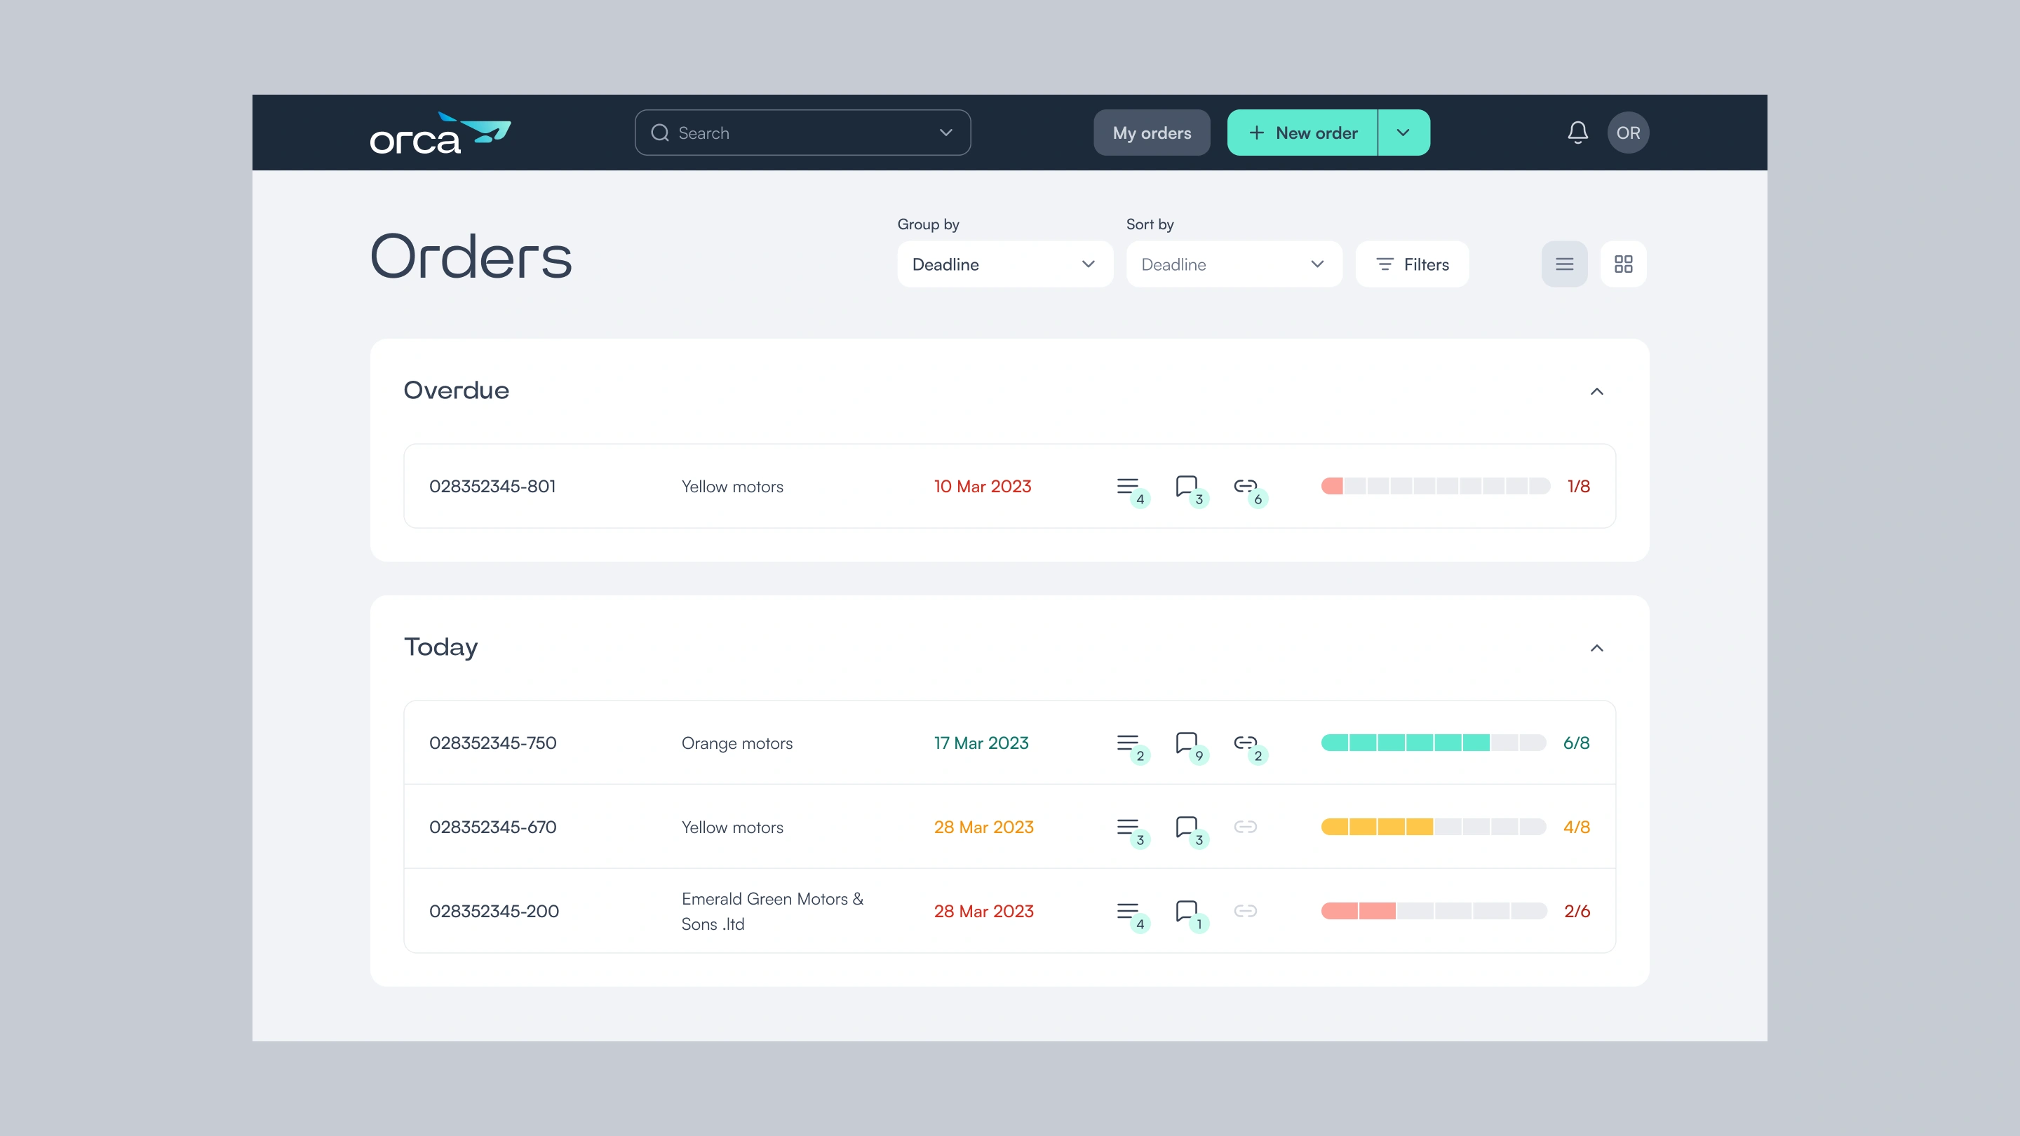Toggle the My orders filter
The image size is (2020, 1136).
[x=1151, y=133]
